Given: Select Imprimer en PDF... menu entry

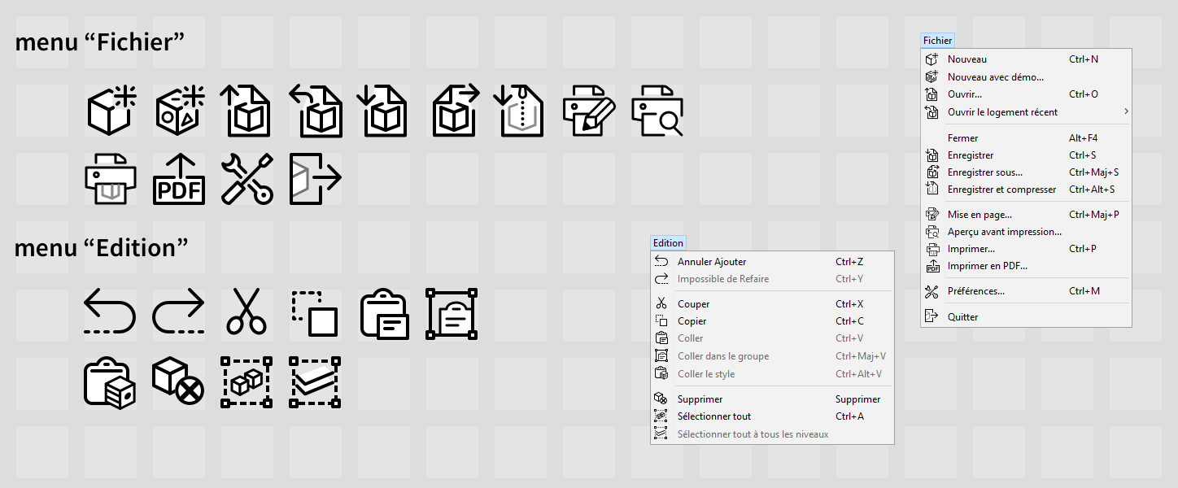Looking at the screenshot, I should click(x=987, y=266).
